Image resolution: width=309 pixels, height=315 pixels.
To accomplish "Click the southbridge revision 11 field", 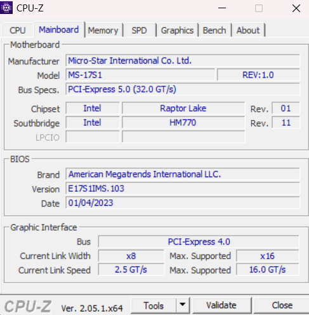I will pos(286,123).
